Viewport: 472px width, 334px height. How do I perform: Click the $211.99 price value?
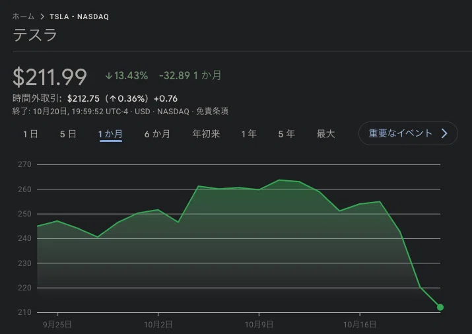click(x=50, y=77)
